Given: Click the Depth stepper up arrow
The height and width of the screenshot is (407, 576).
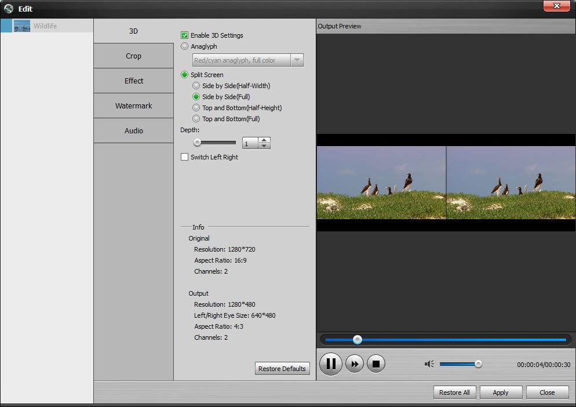Looking at the screenshot, I should click(264, 139).
